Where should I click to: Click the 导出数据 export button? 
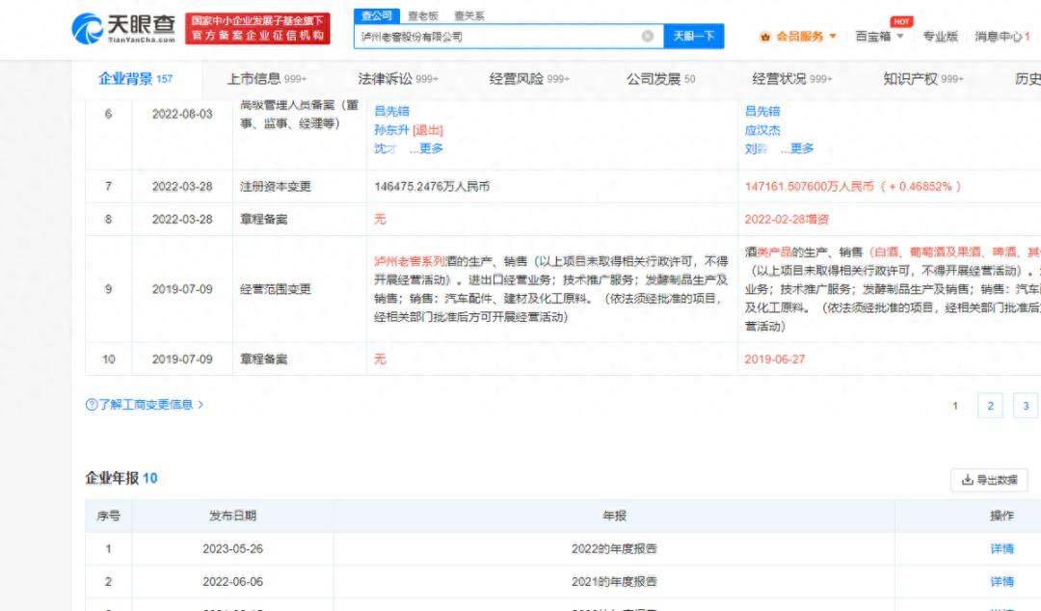point(989,479)
